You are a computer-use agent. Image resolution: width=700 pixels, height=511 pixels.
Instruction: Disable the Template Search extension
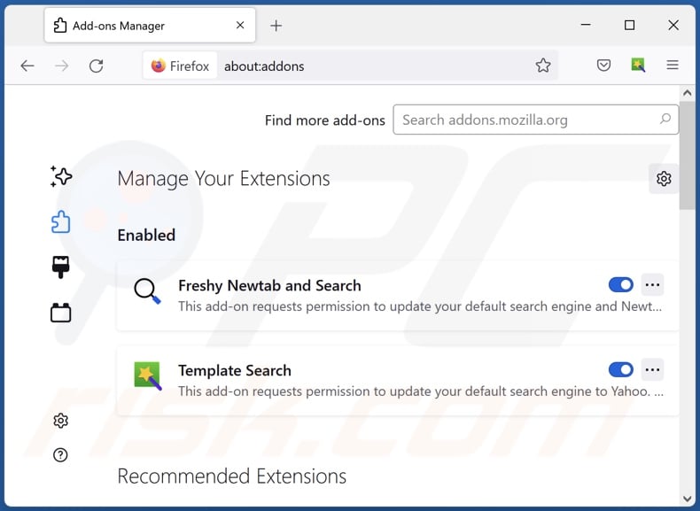pyautogui.click(x=621, y=369)
